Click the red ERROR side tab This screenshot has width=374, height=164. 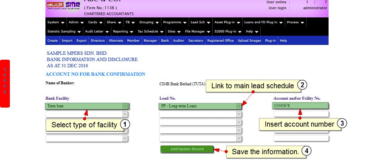5,83
